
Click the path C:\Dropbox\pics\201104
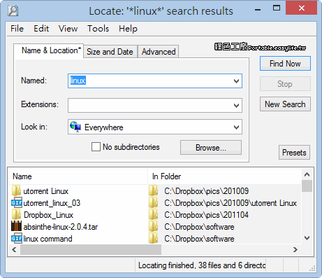(x=206, y=215)
